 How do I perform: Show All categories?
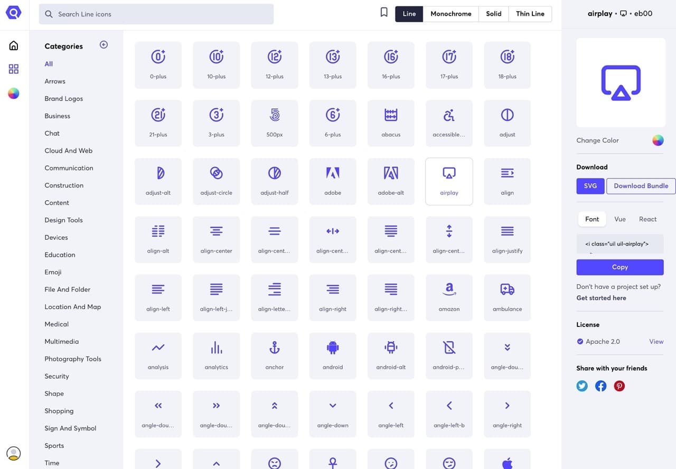(x=49, y=64)
